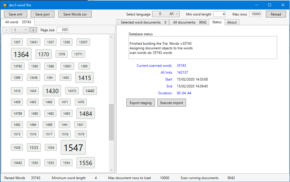Click the scroll down arrow of the word list
290x182 pixels.
[111, 170]
